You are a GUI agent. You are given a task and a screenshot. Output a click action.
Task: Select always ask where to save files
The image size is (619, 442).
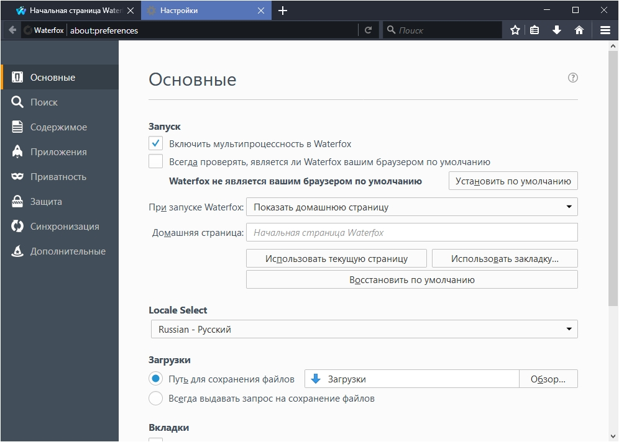click(156, 398)
